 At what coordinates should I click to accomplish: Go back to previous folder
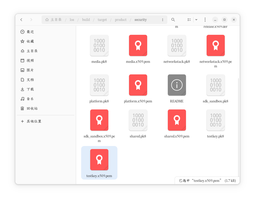pos(21,20)
